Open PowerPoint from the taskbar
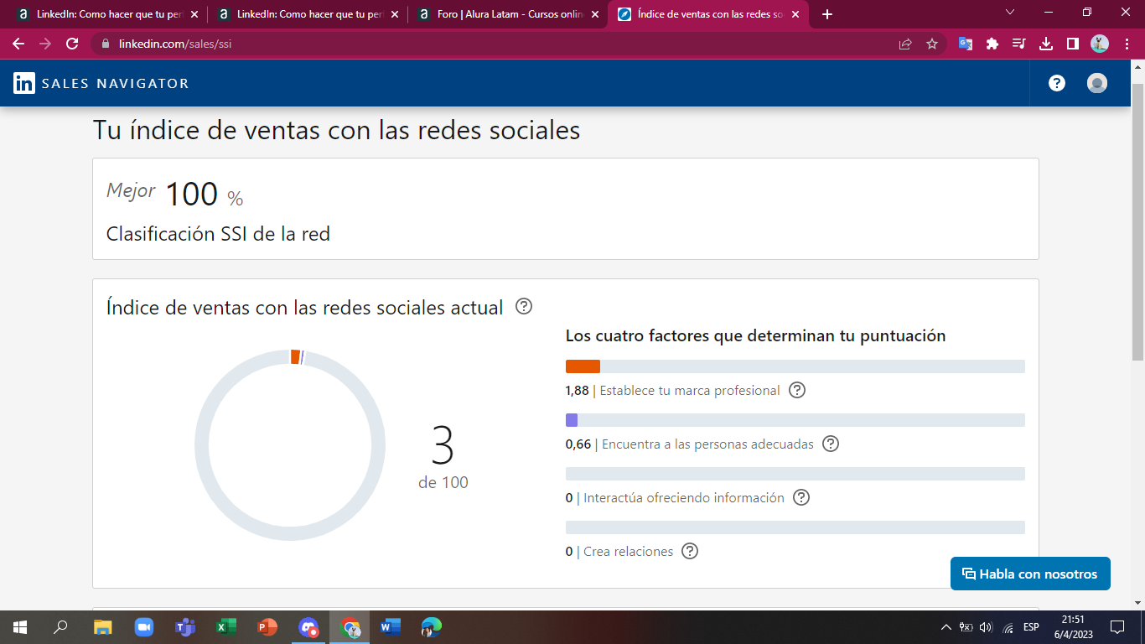 coord(267,627)
